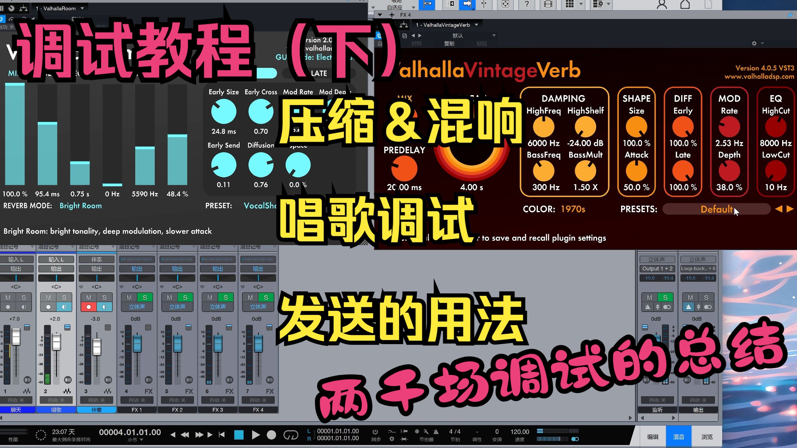Screen dimensions: 797x448
Task: Toggle solo on the 监听 output channel
Action: [665, 297]
